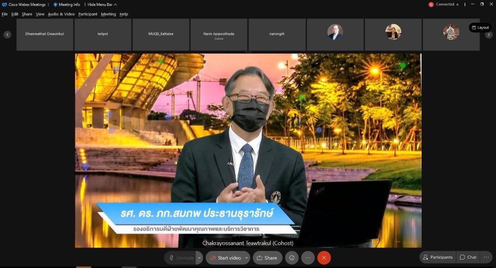Open the Participants panel
Screen dimensions: 496x268
point(437,257)
